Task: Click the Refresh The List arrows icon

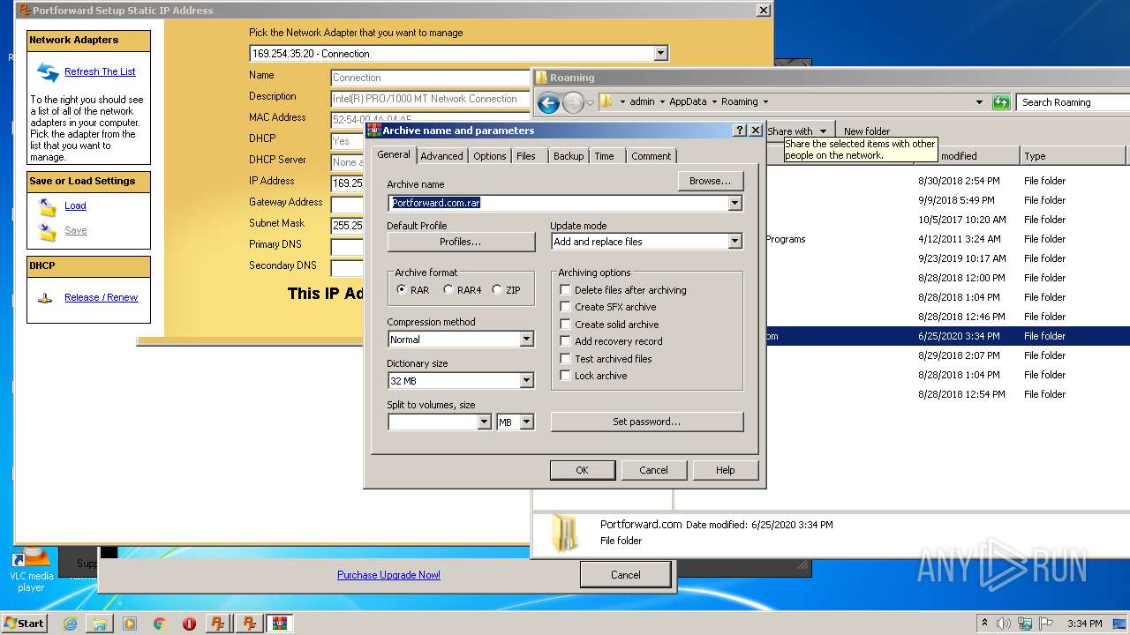Action: [47, 71]
